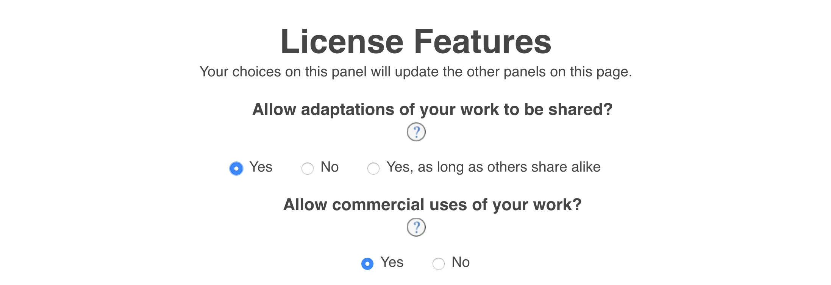
Task: Click the "Yes" label for commercial uses
Action: pos(391,262)
